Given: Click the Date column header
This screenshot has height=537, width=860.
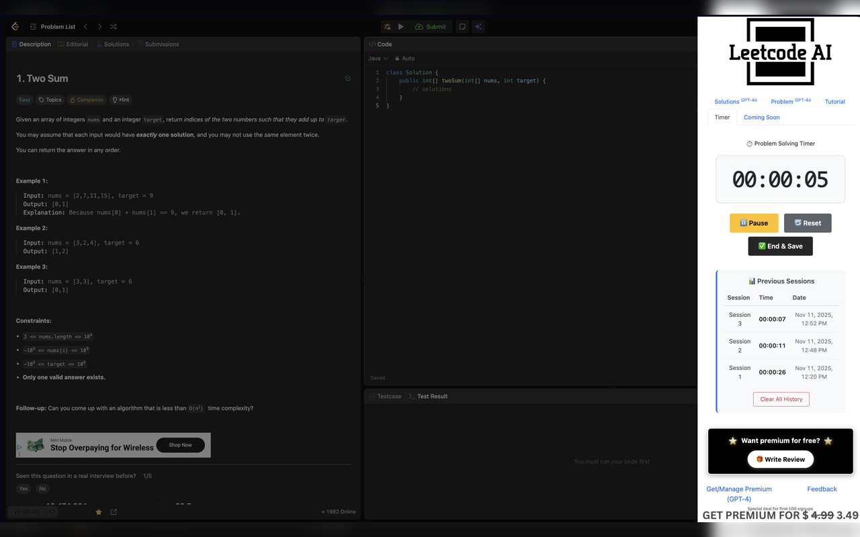Looking at the screenshot, I should 799,297.
